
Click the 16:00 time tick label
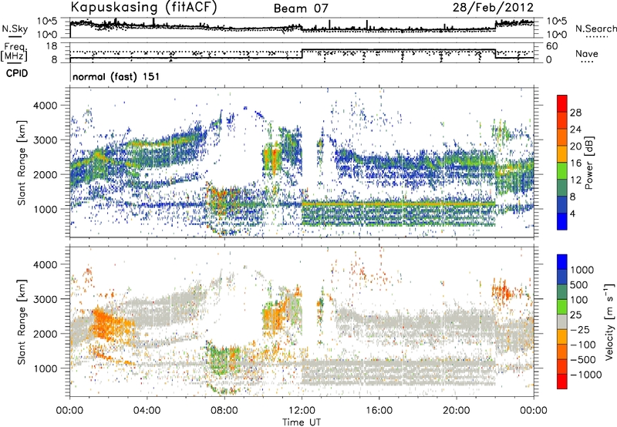point(379,411)
